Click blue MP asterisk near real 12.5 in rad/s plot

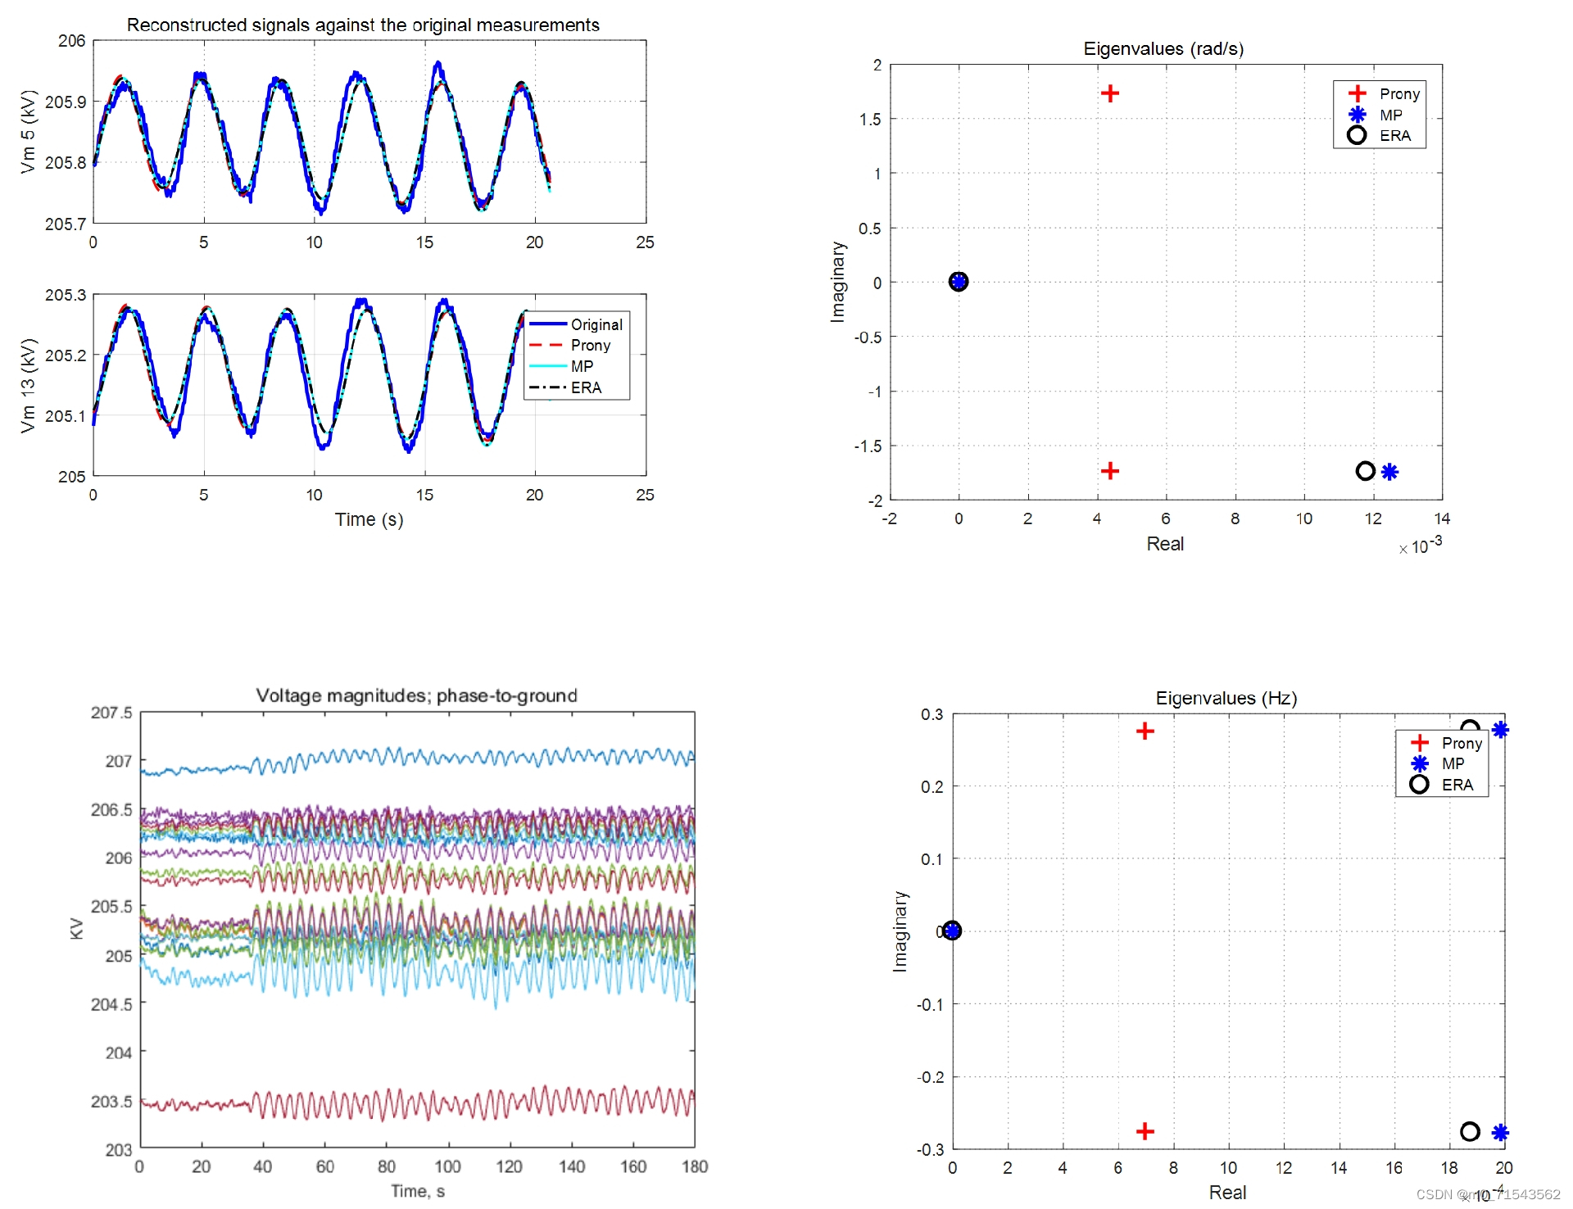[x=1389, y=472]
